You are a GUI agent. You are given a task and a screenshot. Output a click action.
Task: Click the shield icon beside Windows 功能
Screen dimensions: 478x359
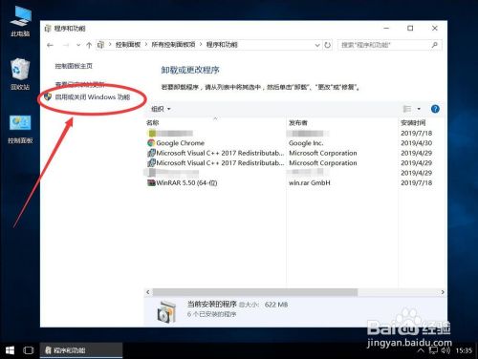coord(48,96)
